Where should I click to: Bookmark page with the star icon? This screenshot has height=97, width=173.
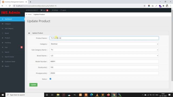144,6
